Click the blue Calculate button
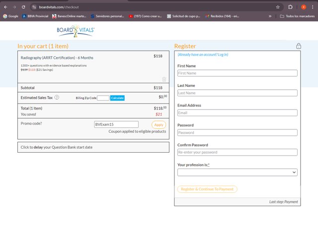 click(x=117, y=98)
